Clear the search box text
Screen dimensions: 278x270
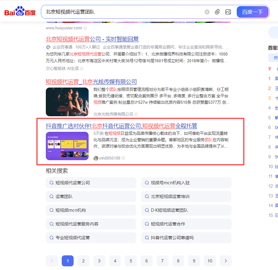207,12
